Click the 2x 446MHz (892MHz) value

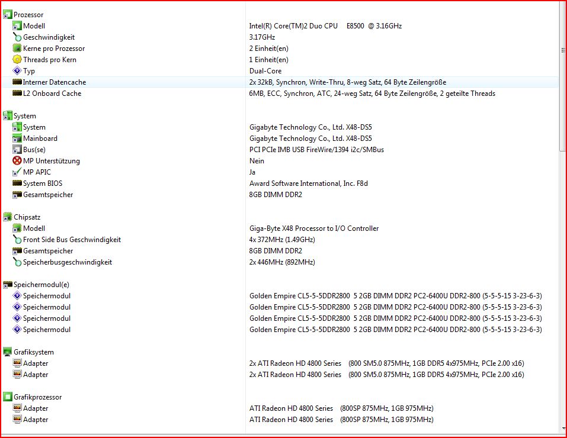282,262
